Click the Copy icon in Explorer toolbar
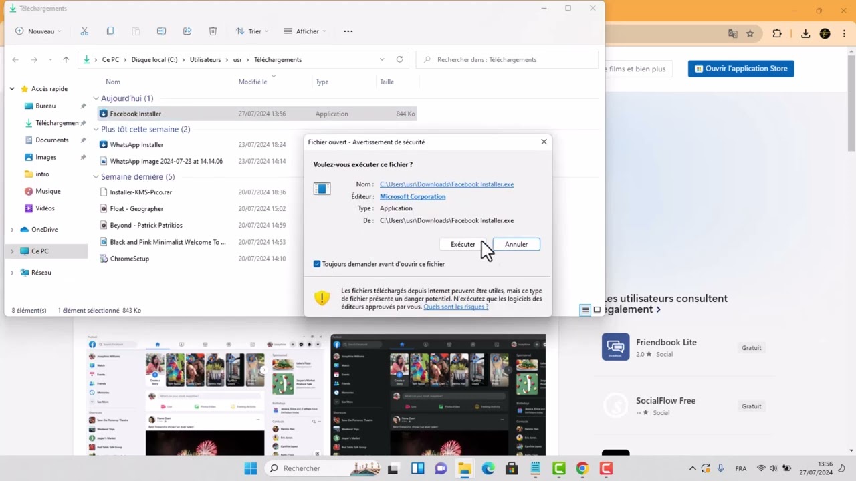 click(110, 31)
